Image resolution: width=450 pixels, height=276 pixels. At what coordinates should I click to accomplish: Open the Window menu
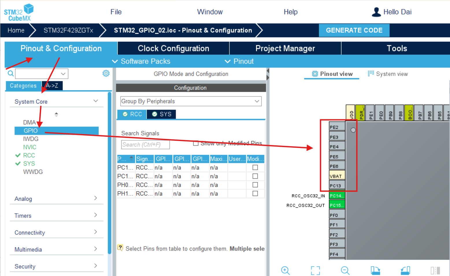tap(210, 12)
